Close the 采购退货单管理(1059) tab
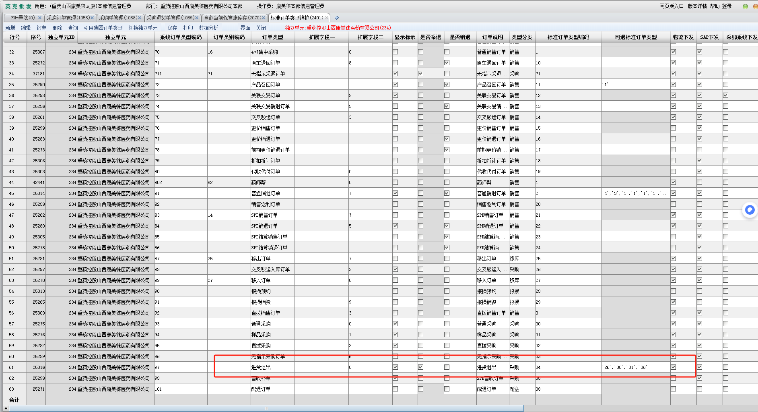Viewport: 758px width, 412px height. (x=197, y=18)
